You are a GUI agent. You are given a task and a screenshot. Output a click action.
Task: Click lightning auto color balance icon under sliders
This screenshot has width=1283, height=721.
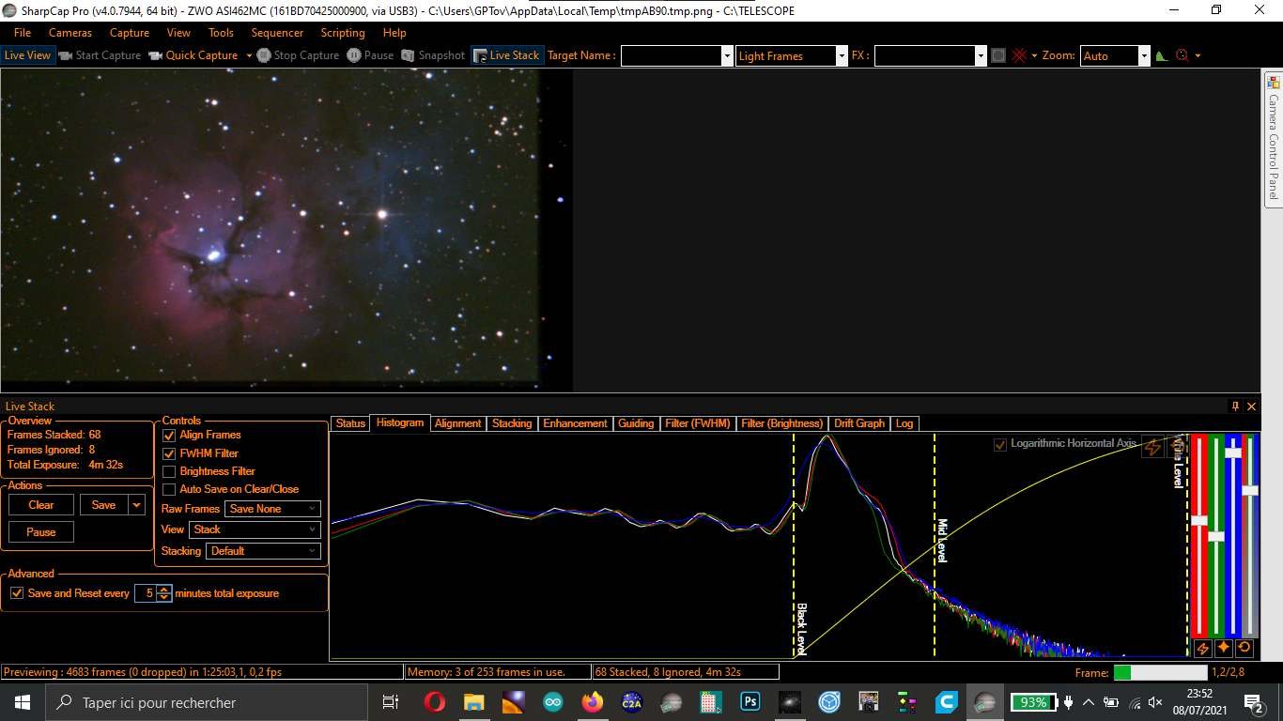[x=1202, y=648]
